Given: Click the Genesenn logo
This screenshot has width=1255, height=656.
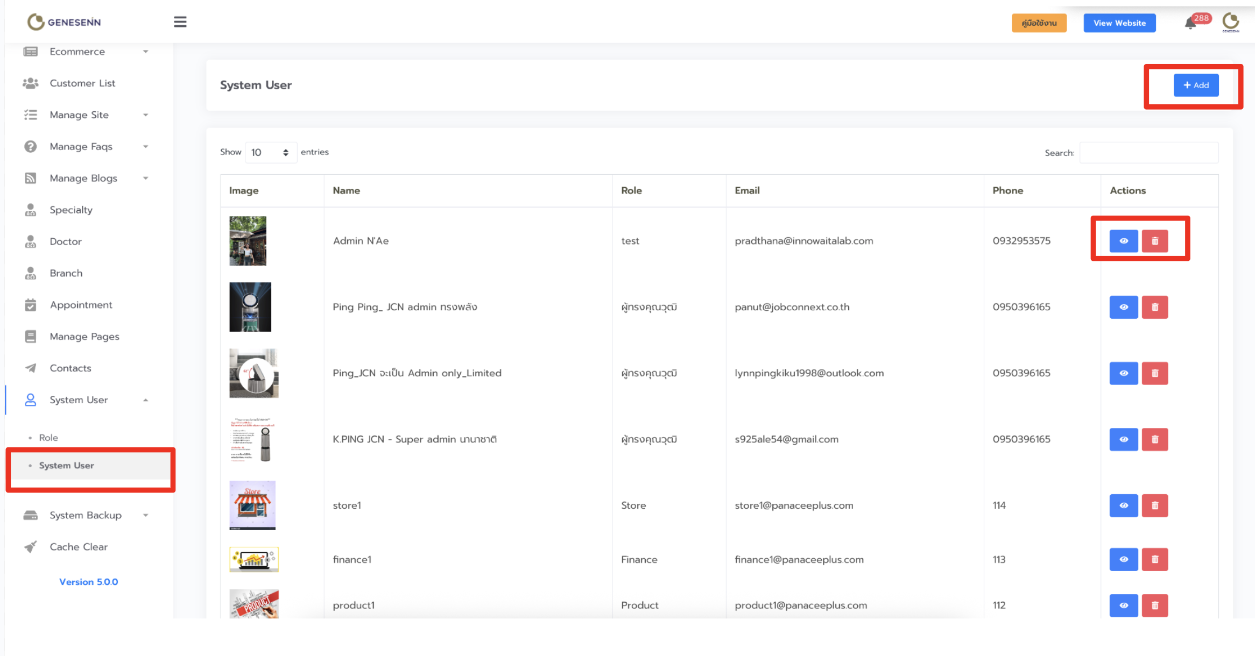Looking at the screenshot, I should (64, 22).
